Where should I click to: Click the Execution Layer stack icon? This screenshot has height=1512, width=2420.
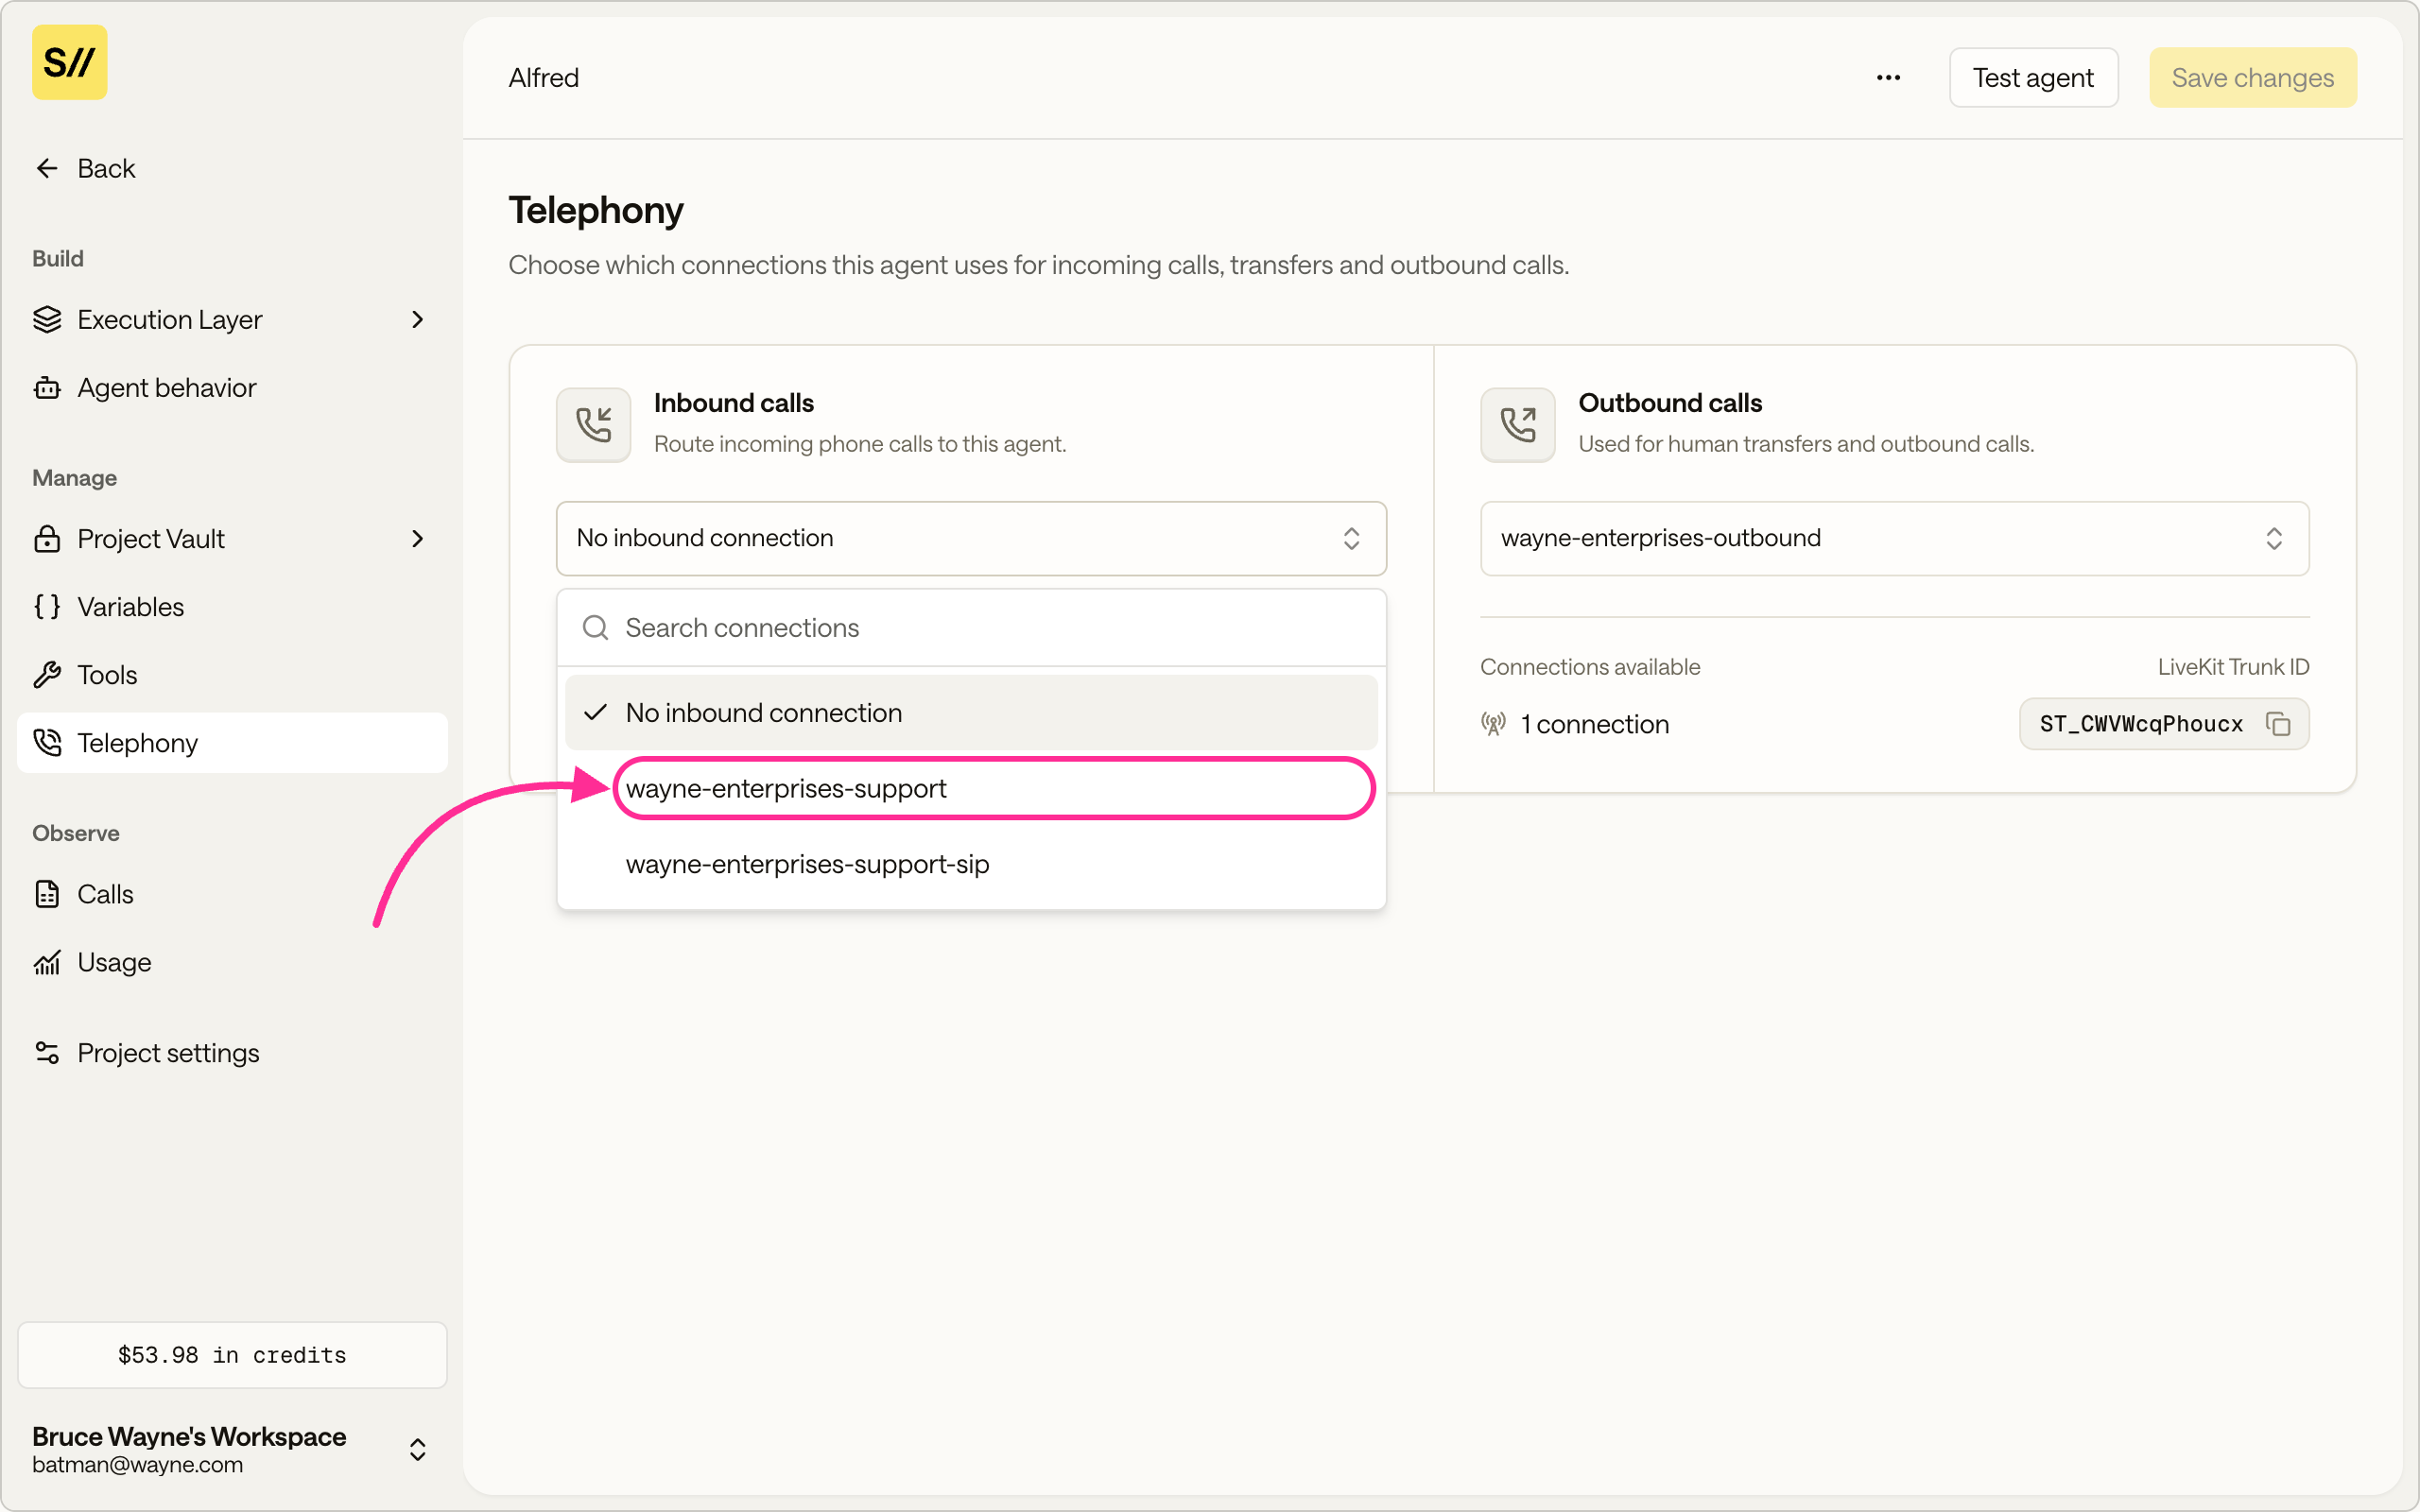click(47, 319)
